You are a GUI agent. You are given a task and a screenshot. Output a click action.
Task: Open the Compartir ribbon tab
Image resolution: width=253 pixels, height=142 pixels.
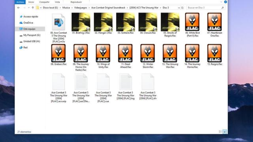[x=44, y=2]
